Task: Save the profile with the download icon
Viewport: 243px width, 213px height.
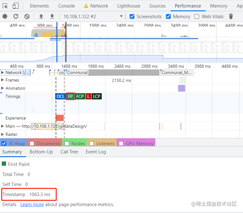Action: tap(52, 16)
